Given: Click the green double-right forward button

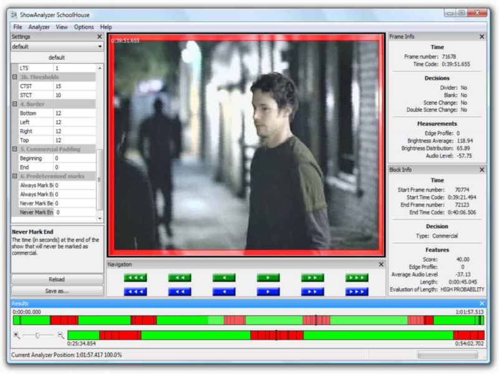Looking at the screenshot, I should click(x=312, y=277).
